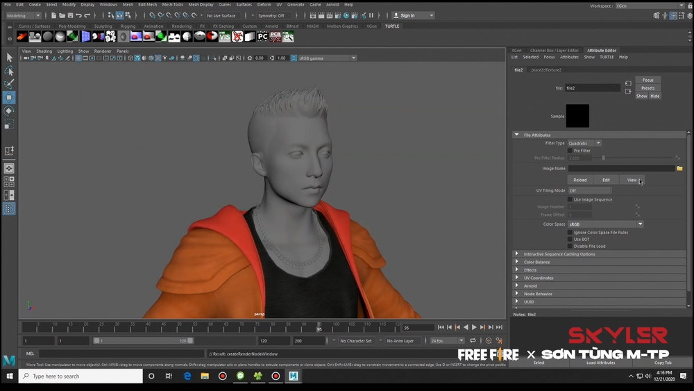
Task: Activate the Lasso Select tool
Action: coord(9,71)
